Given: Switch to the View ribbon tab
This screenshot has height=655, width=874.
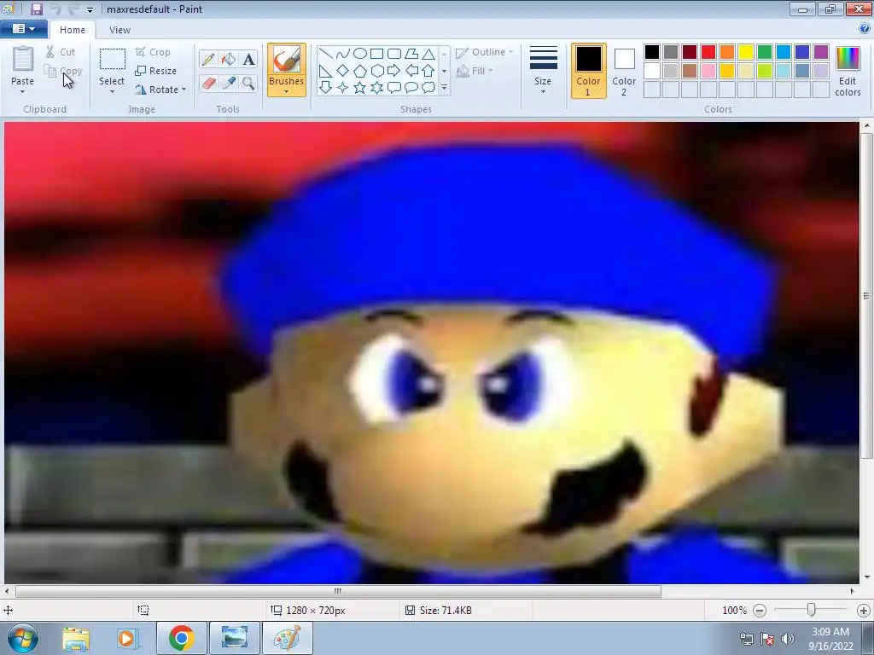Looking at the screenshot, I should pyautogui.click(x=119, y=30).
